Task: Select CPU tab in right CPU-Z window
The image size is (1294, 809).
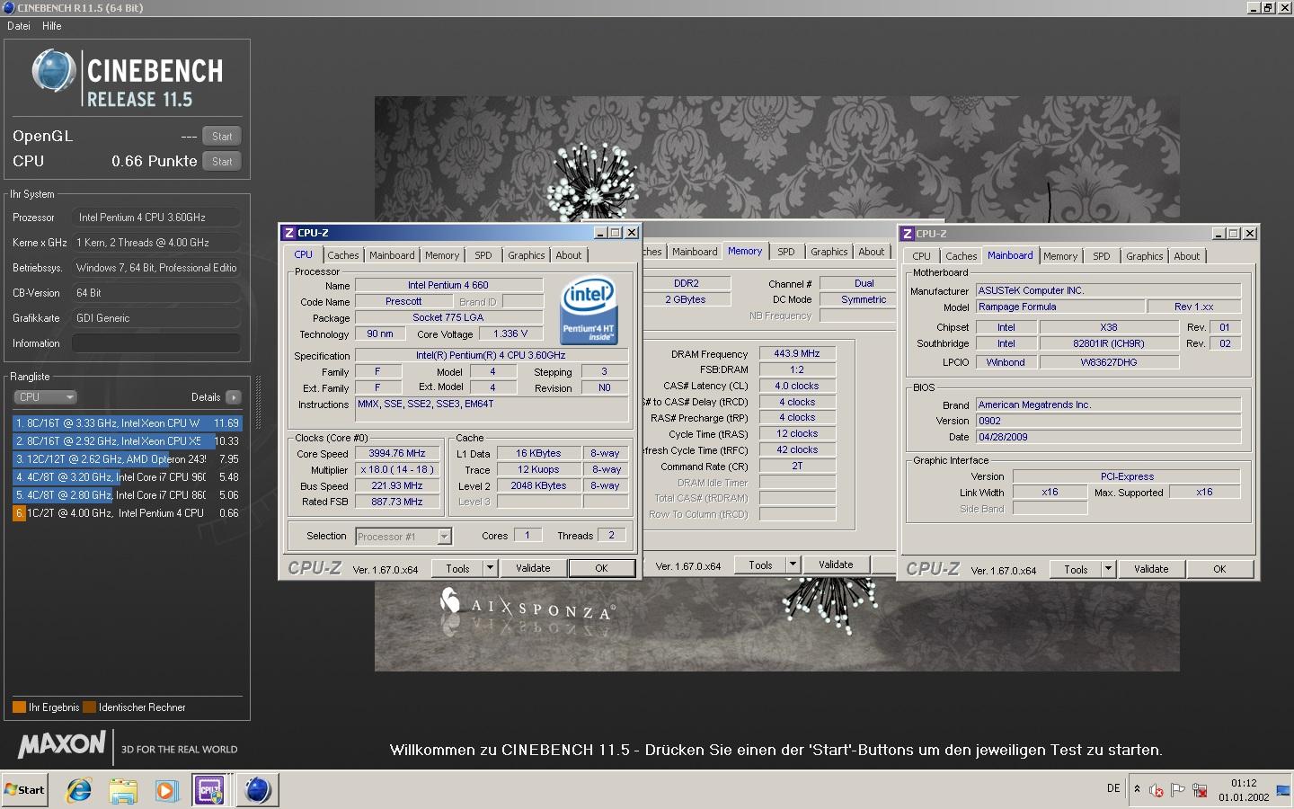Action: click(x=922, y=256)
